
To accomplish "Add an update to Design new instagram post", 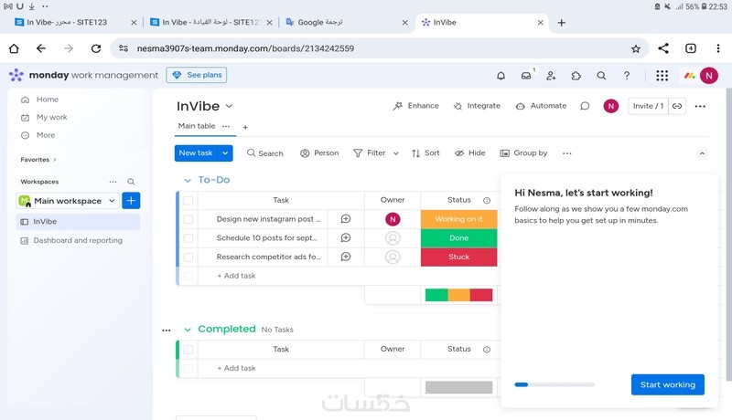I will tap(346, 219).
